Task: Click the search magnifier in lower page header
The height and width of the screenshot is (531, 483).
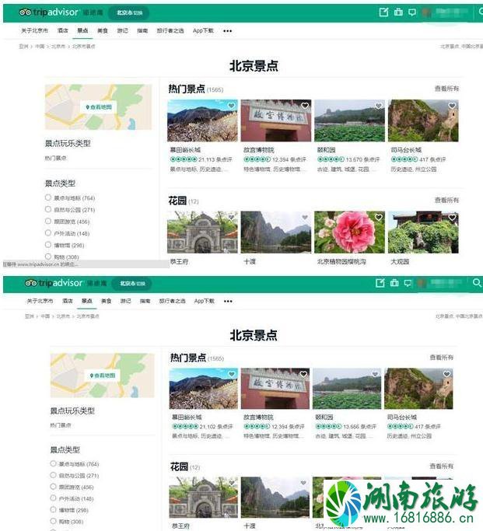Action: tap(477, 282)
